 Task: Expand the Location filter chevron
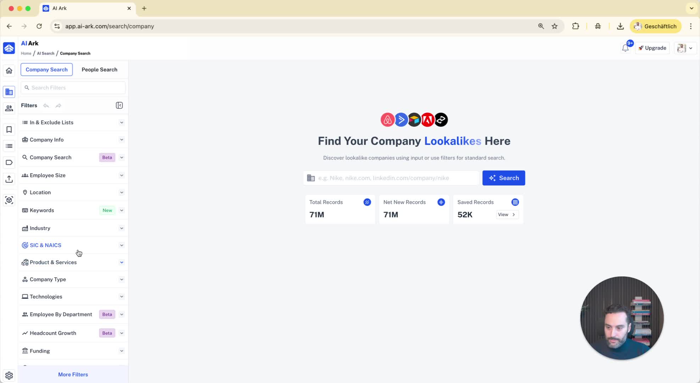[x=121, y=192]
